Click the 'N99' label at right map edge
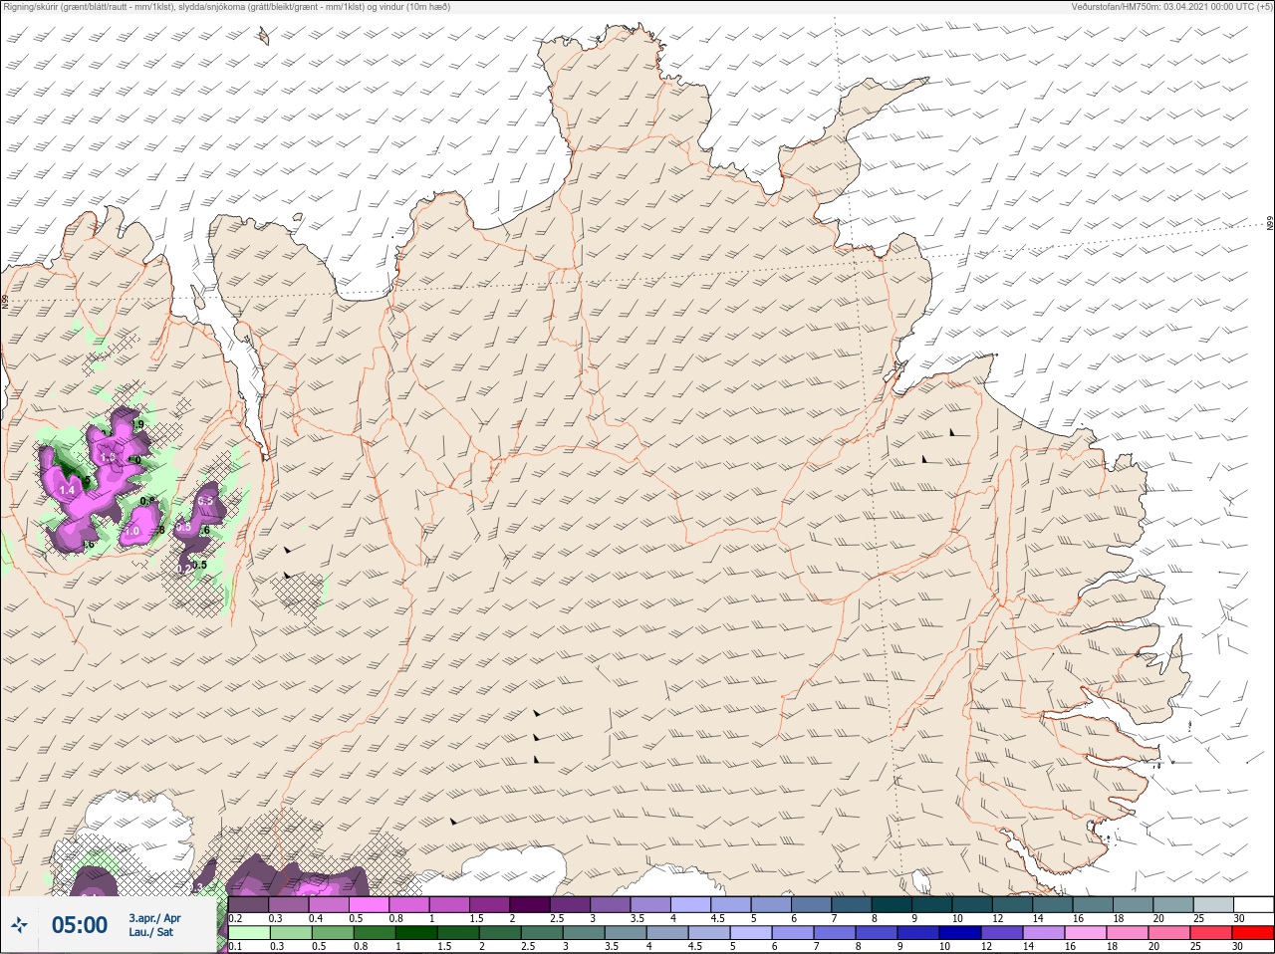This screenshot has width=1275, height=954. pos(1270,224)
